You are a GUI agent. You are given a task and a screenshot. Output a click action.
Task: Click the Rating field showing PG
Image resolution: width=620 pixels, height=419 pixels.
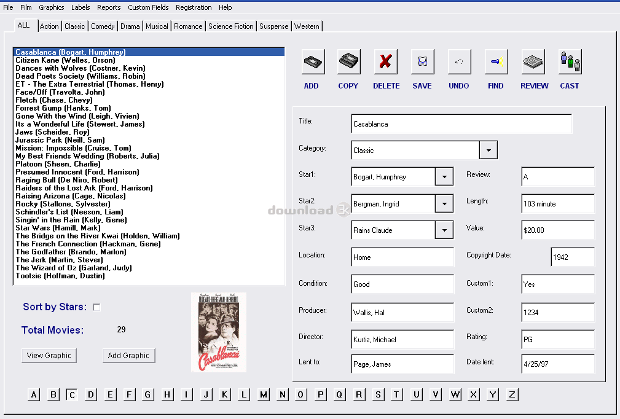click(558, 340)
